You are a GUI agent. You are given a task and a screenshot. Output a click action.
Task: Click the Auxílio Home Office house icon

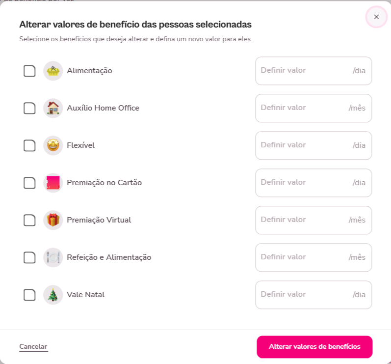(53, 108)
